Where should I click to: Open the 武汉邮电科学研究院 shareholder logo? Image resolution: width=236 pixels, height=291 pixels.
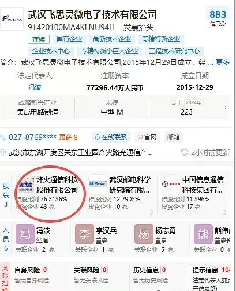click(x=98, y=183)
